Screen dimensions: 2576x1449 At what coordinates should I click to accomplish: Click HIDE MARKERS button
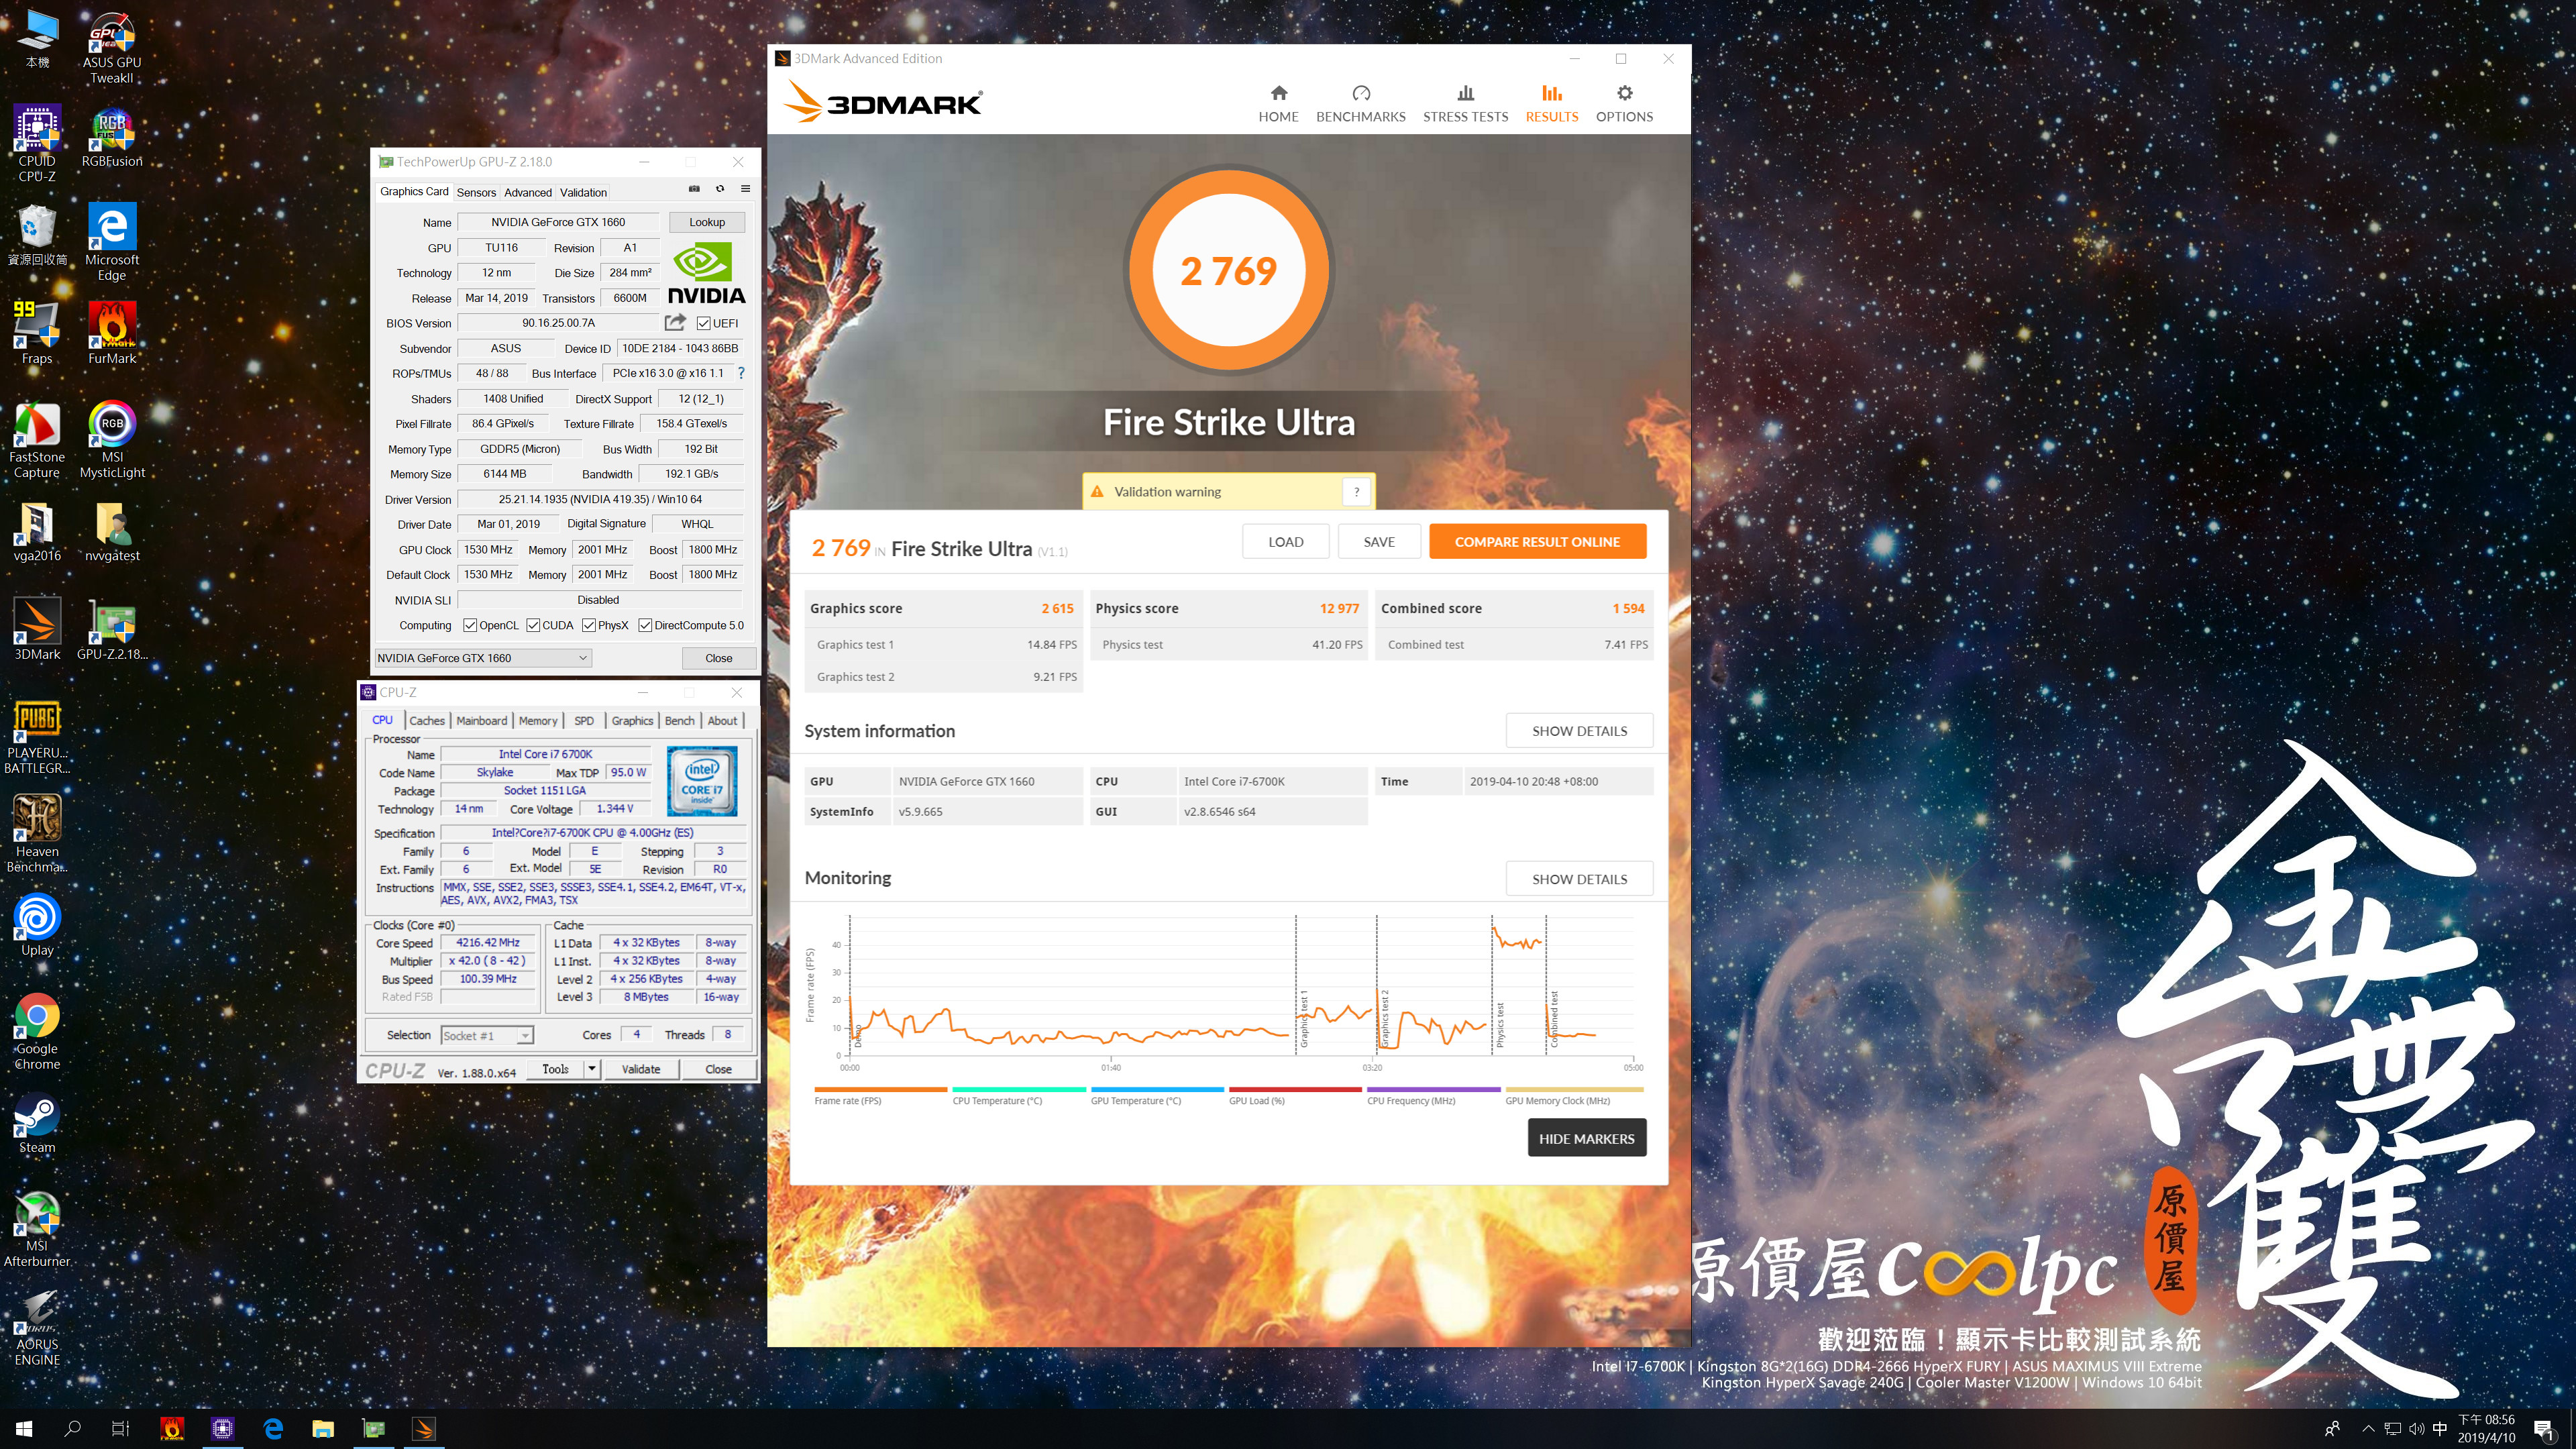tap(1586, 1138)
